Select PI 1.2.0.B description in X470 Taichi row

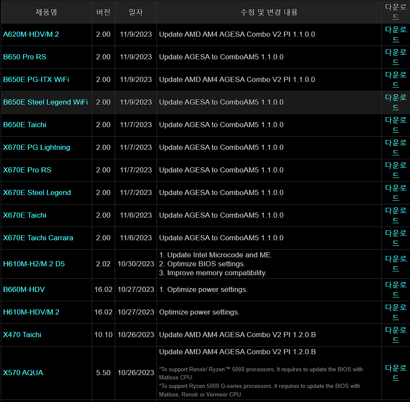click(x=237, y=335)
